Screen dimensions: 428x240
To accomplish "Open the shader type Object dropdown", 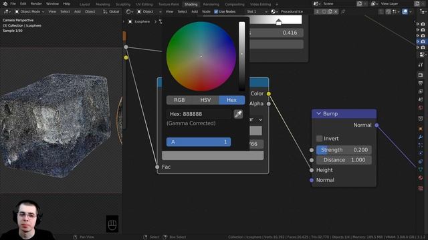I will point(149,12).
